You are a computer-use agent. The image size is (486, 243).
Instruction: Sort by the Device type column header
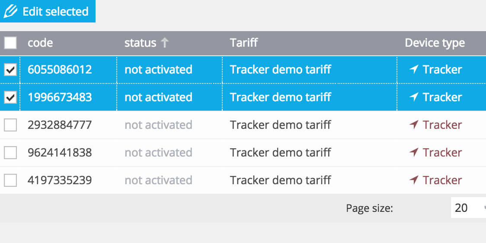pyautogui.click(x=435, y=43)
